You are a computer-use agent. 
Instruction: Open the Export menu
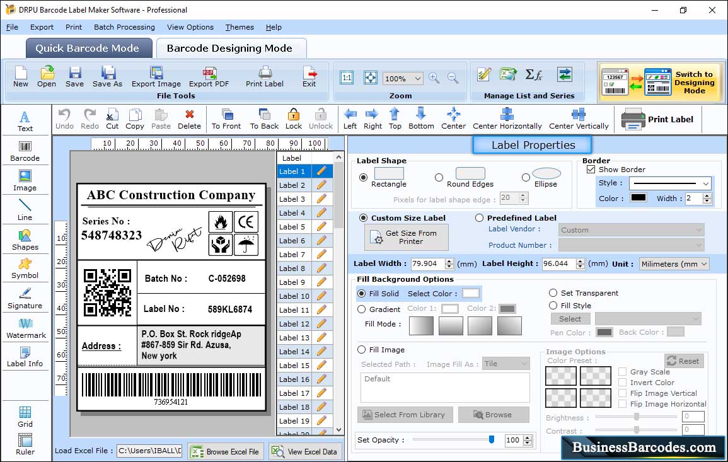[42, 27]
